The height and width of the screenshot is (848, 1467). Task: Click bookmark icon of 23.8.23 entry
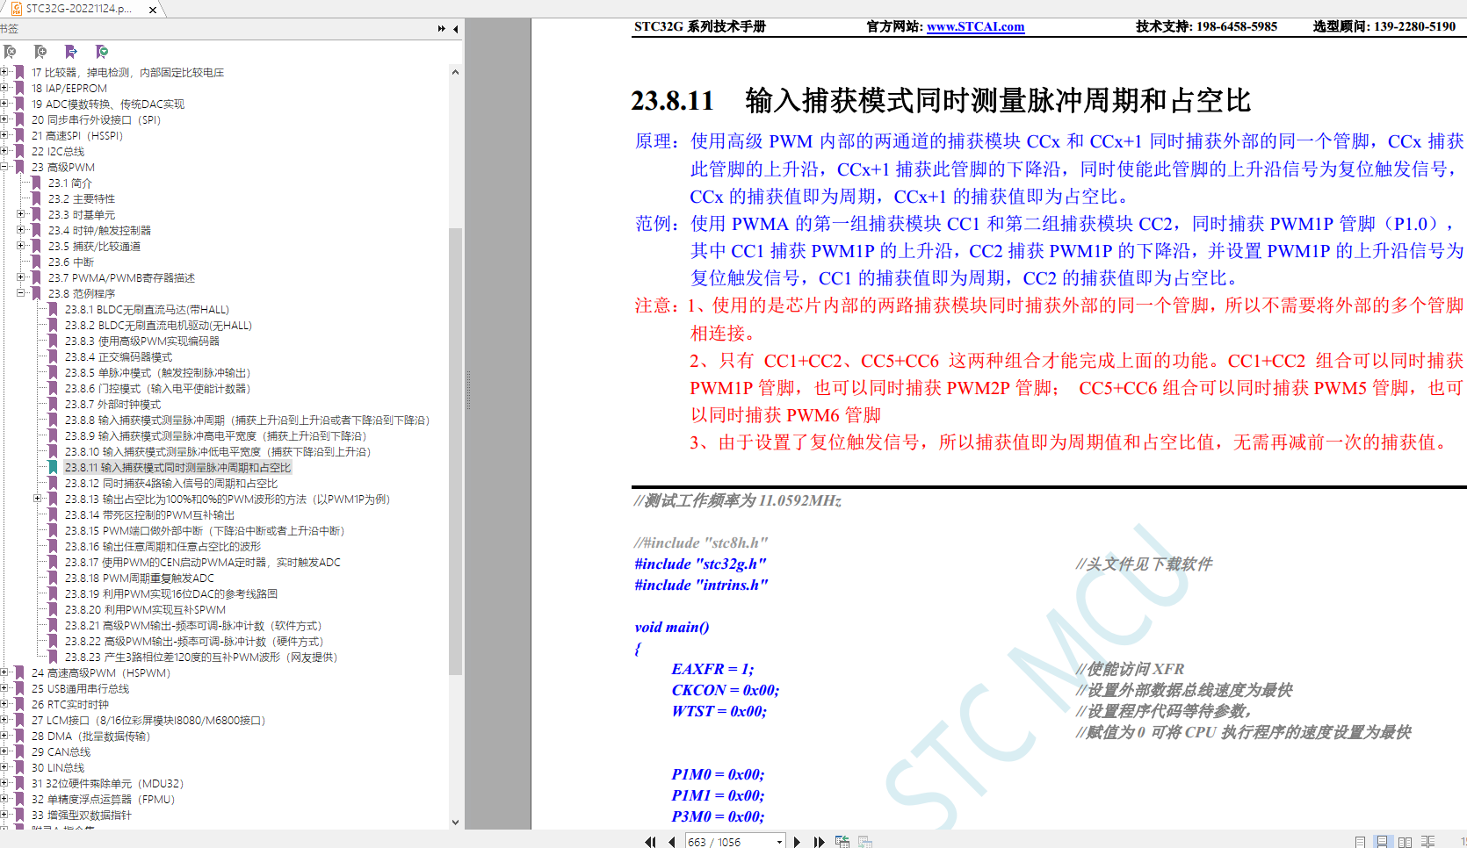point(53,658)
